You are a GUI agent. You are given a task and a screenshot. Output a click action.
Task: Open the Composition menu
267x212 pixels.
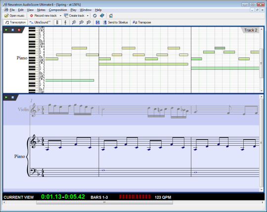[x=58, y=10]
